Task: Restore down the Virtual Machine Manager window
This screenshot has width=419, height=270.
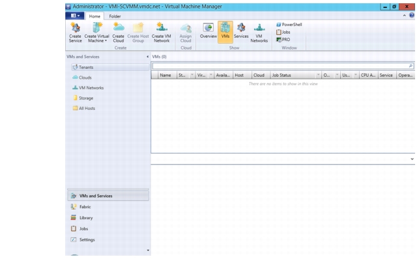Action: point(394,7)
